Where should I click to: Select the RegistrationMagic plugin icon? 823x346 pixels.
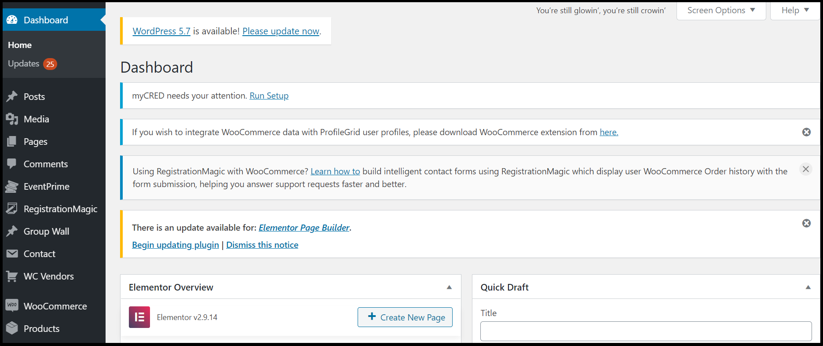coord(12,209)
